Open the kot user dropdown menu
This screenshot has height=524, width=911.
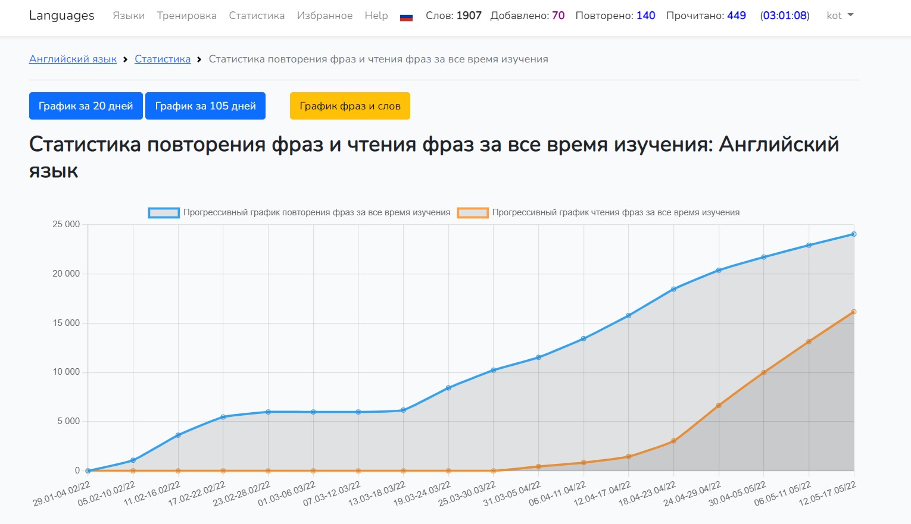(x=840, y=15)
